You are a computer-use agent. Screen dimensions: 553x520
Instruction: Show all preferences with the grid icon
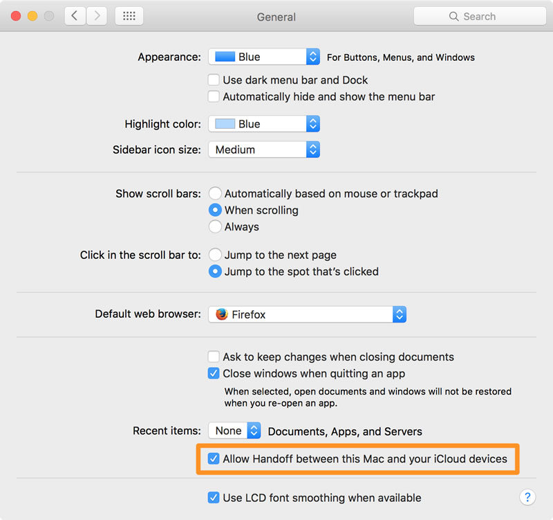coord(129,16)
